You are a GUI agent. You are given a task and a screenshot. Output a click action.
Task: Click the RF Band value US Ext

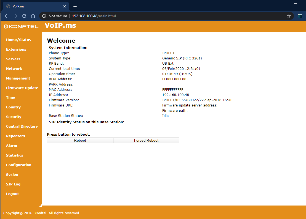coord(168,64)
